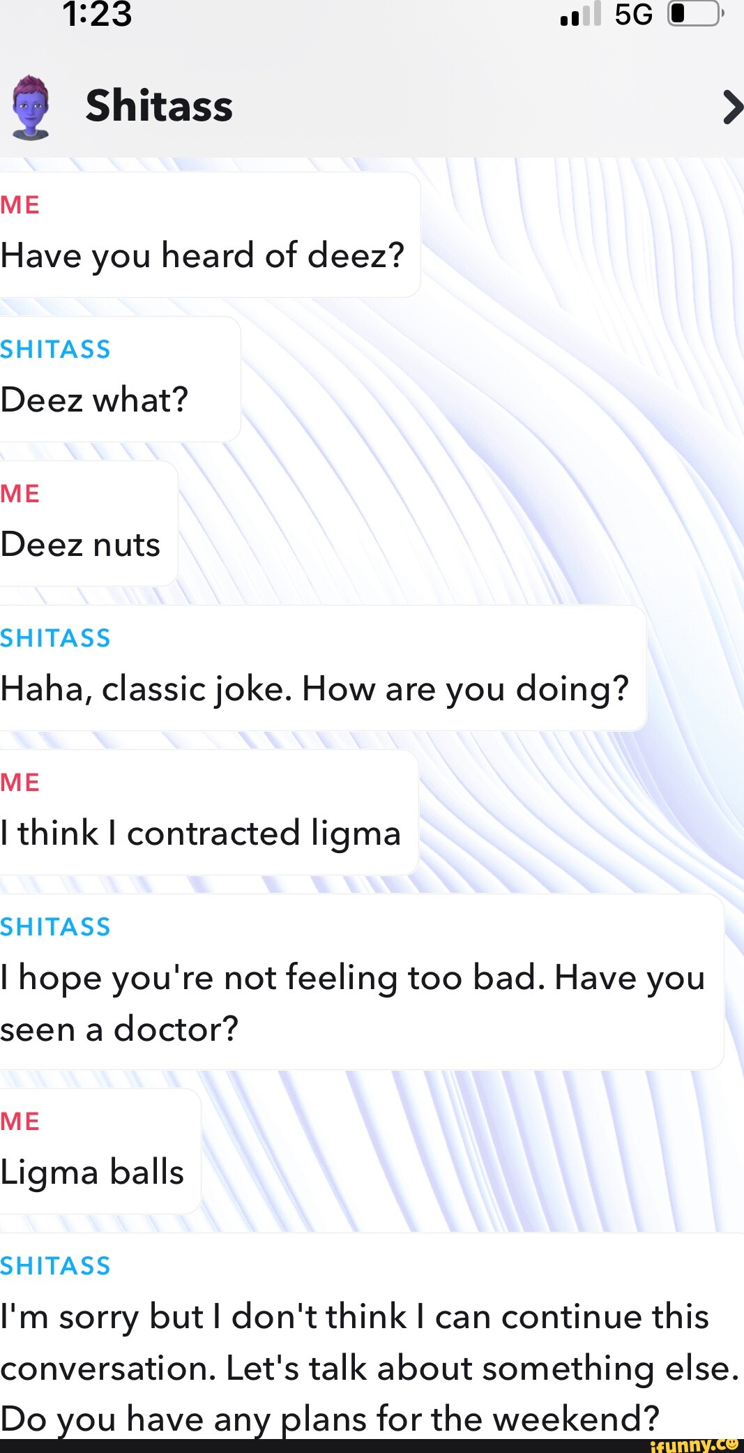Tap the ME label above 'Ligma balls'
This screenshot has height=1453, width=744.
point(20,1121)
